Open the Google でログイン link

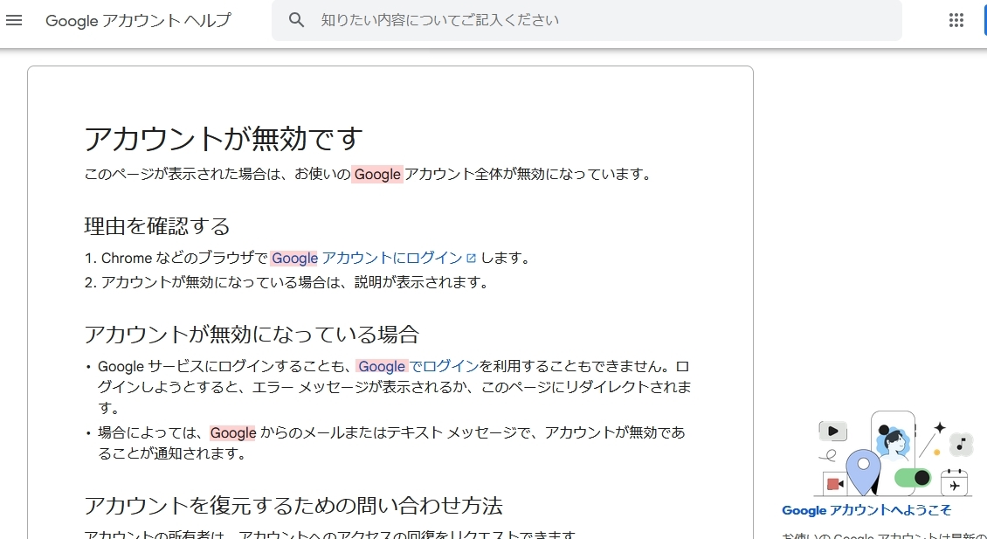pos(418,366)
